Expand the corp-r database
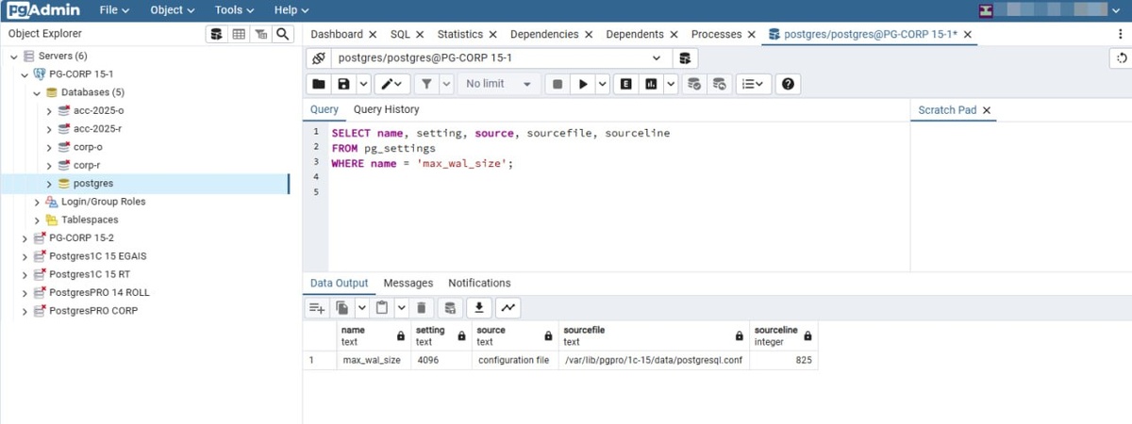Screen dimensions: 1132x424 [49, 165]
